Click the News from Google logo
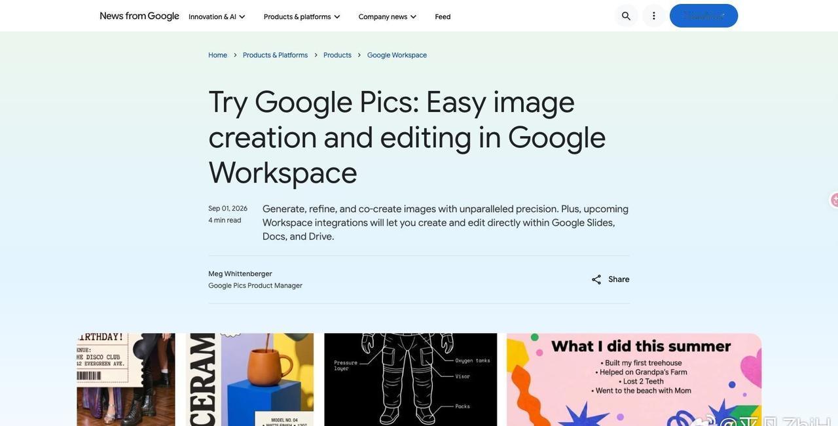The height and width of the screenshot is (426, 838). click(139, 16)
